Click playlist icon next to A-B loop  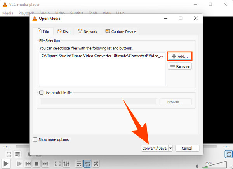pos(17,154)
